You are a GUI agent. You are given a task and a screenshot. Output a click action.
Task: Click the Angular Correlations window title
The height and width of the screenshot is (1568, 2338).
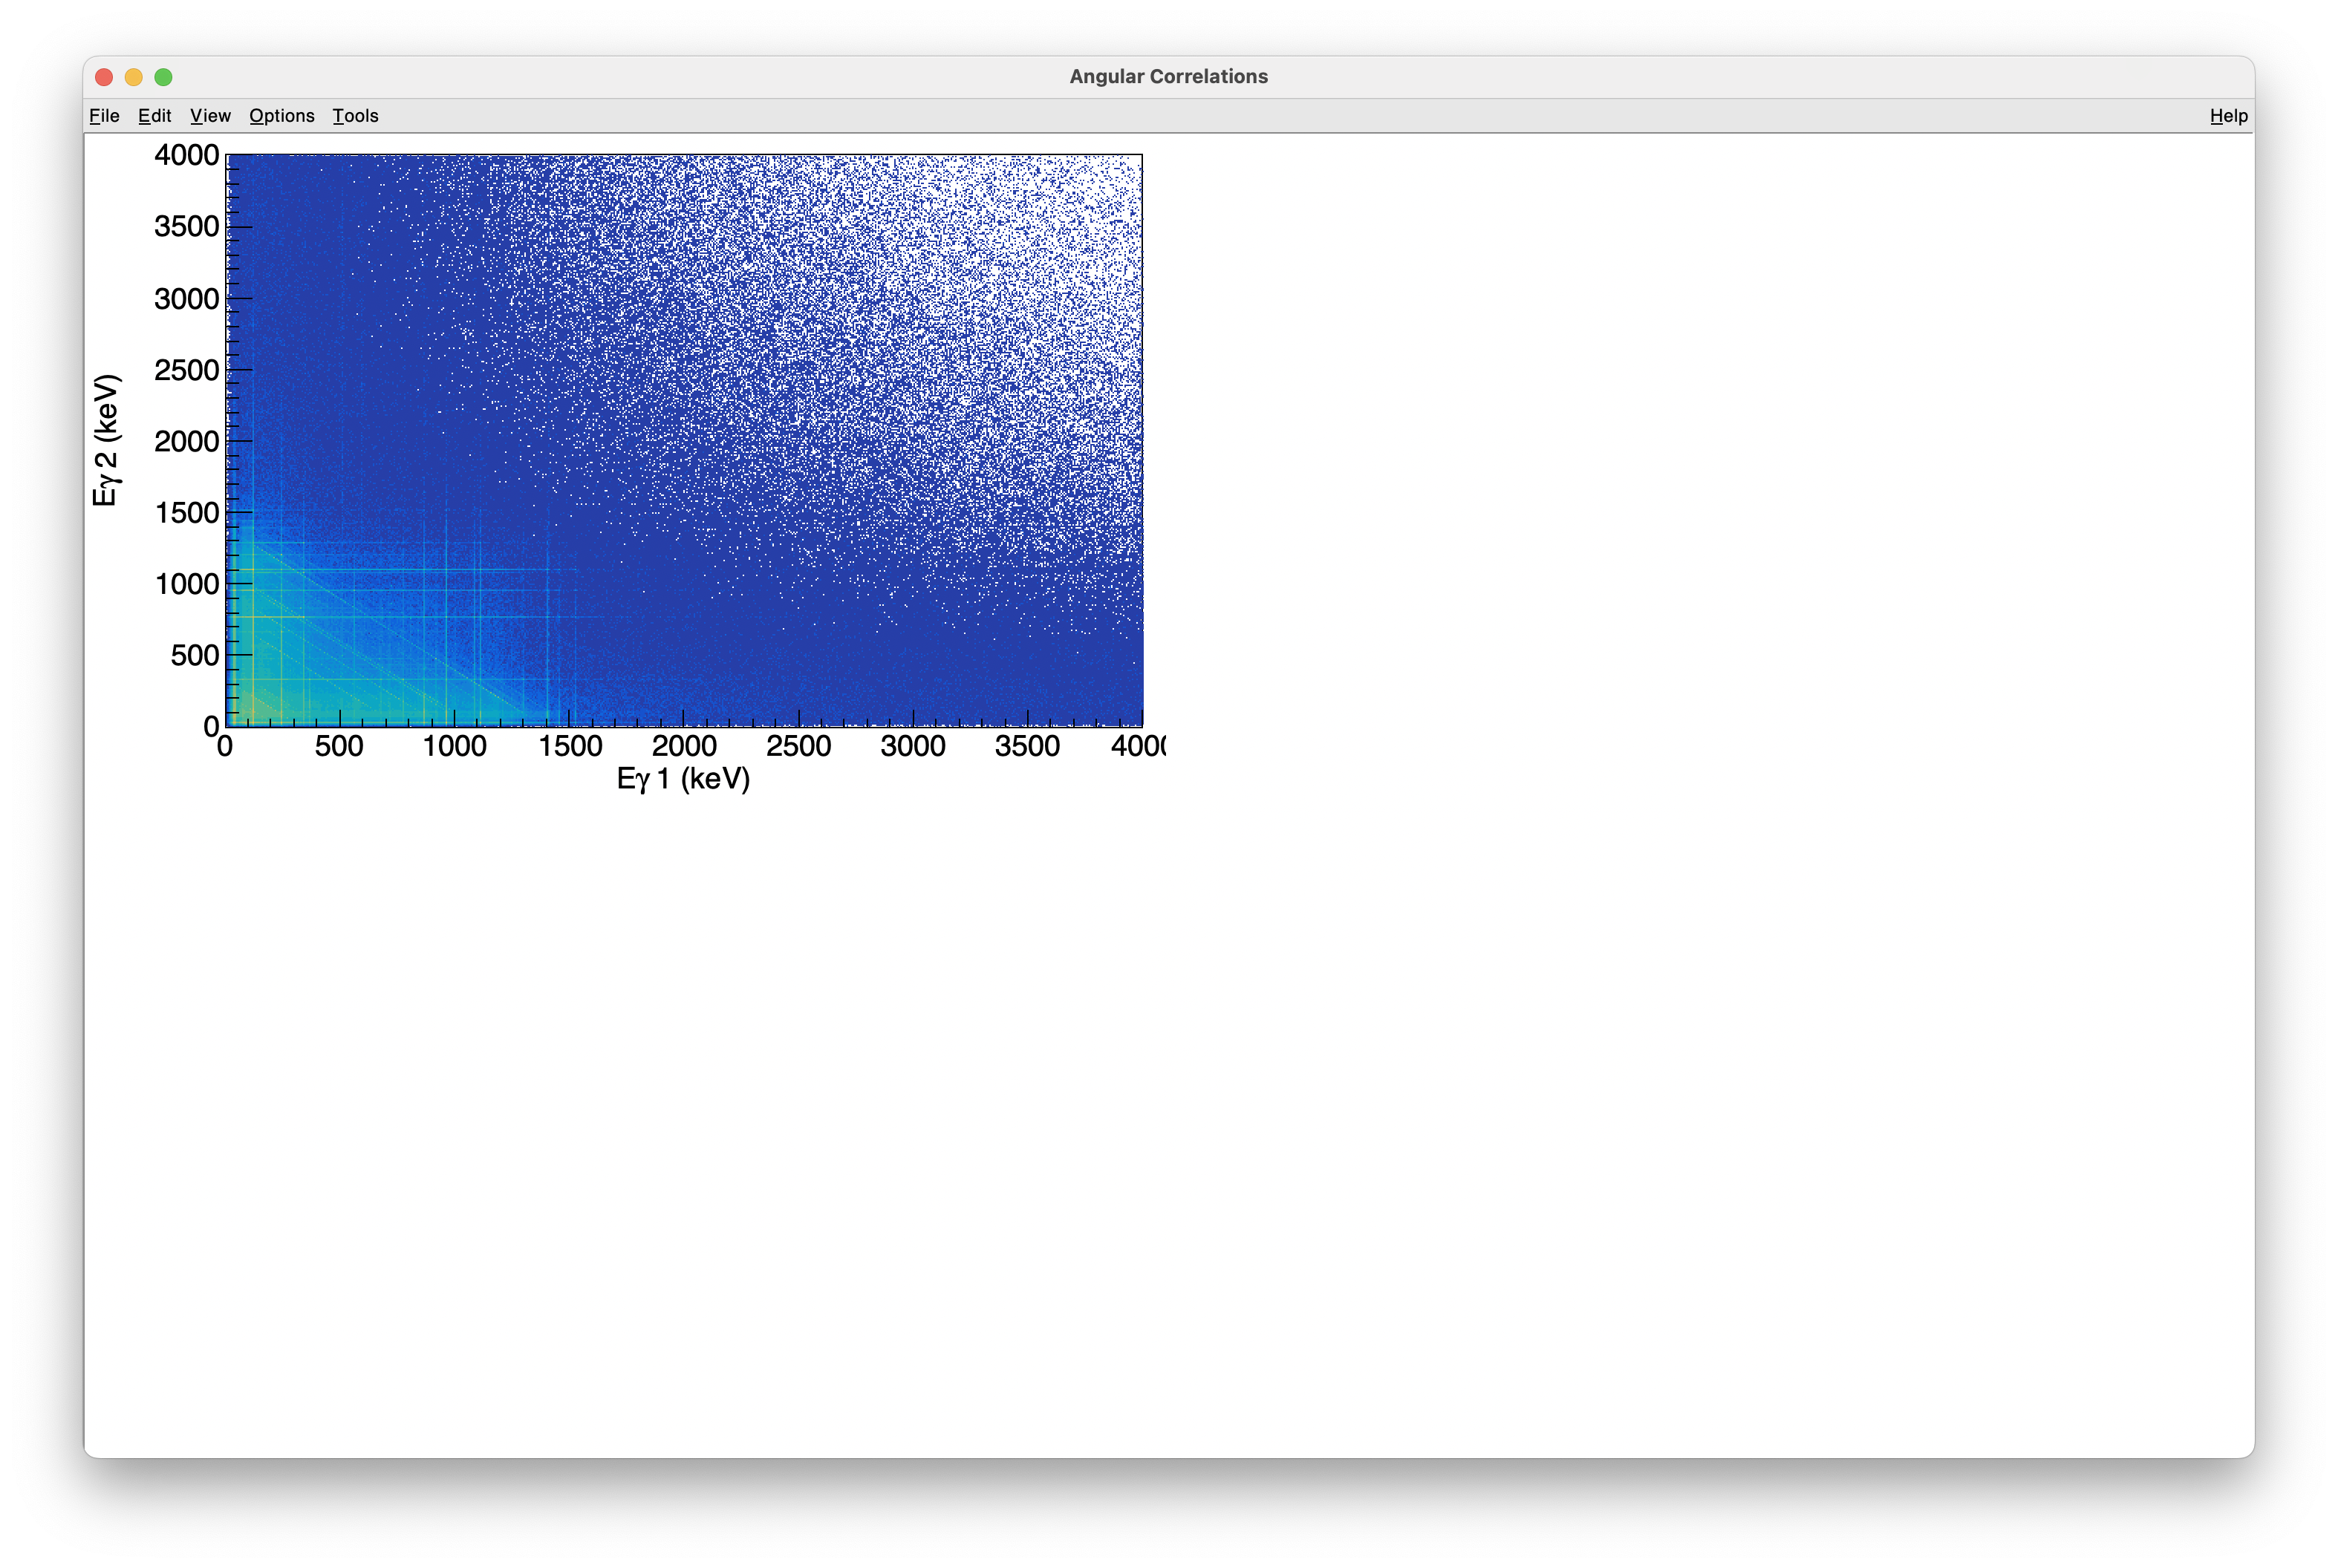point(1168,77)
